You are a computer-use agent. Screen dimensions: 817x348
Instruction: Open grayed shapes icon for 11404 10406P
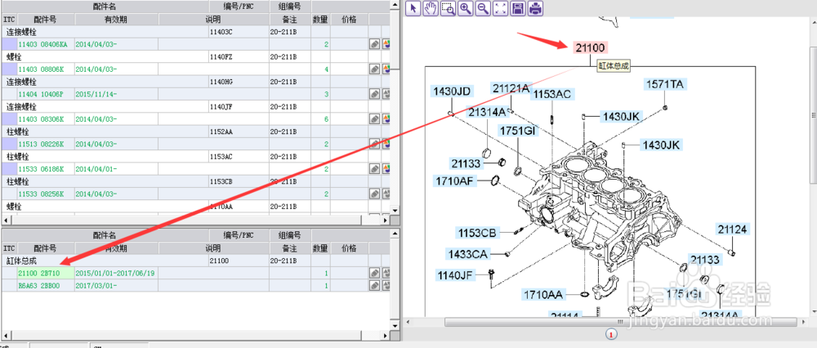pos(386,94)
